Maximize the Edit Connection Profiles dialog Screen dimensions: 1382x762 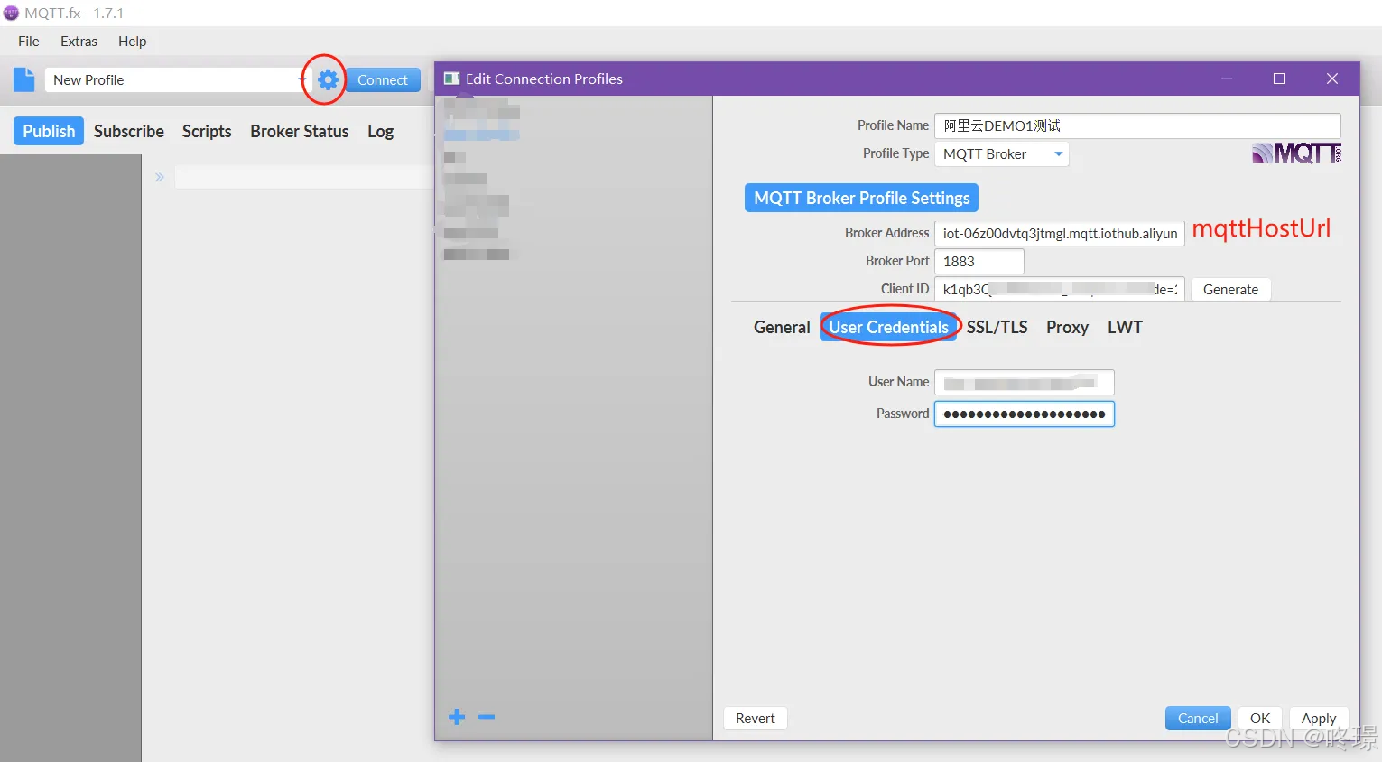(x=1279, y=79)
